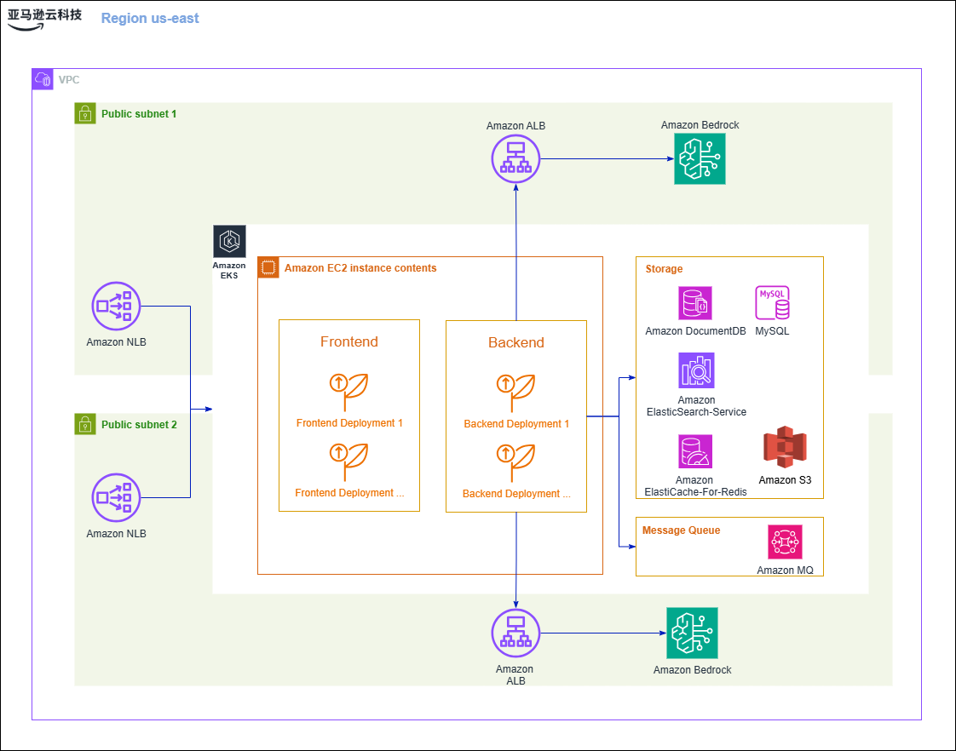
Task: Click the 'Amazon ElasticSearch-Service' text label
Action: (696, 405)
